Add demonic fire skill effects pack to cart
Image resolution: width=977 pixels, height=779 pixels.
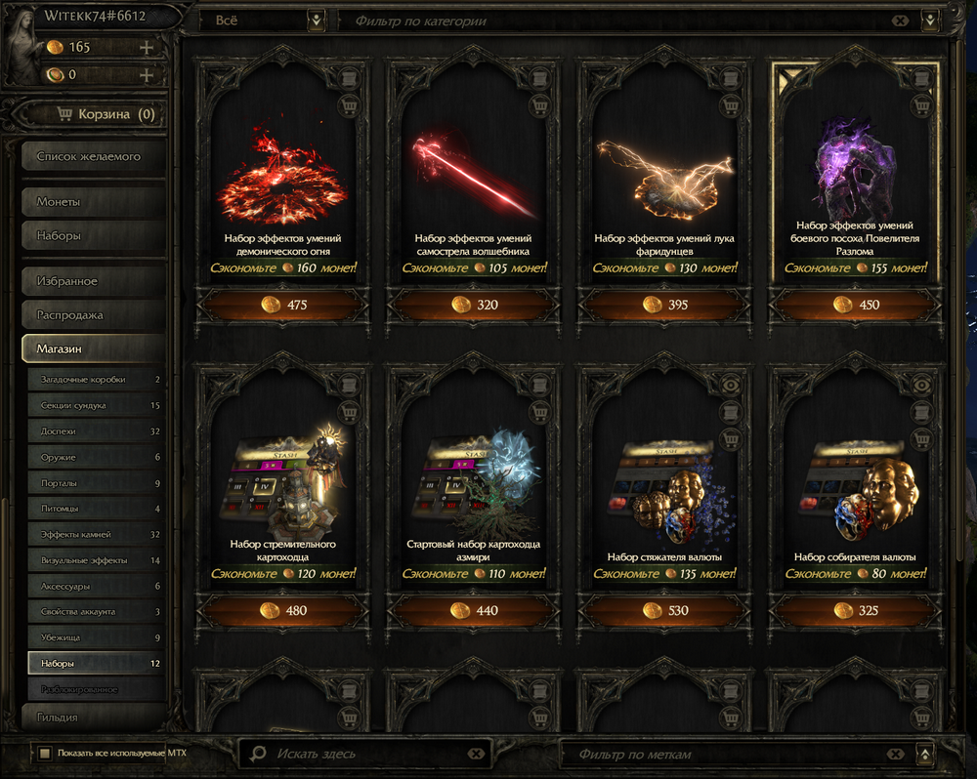[x=349, y=105]
